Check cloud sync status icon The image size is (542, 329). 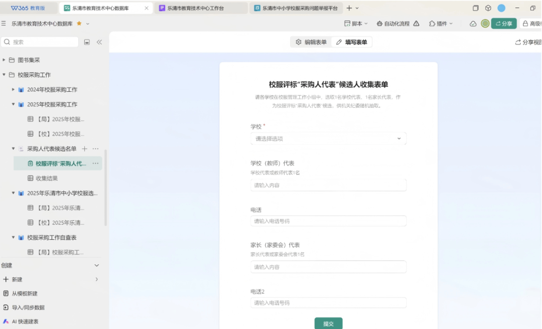pyautogui.click(x=472, y=23)
